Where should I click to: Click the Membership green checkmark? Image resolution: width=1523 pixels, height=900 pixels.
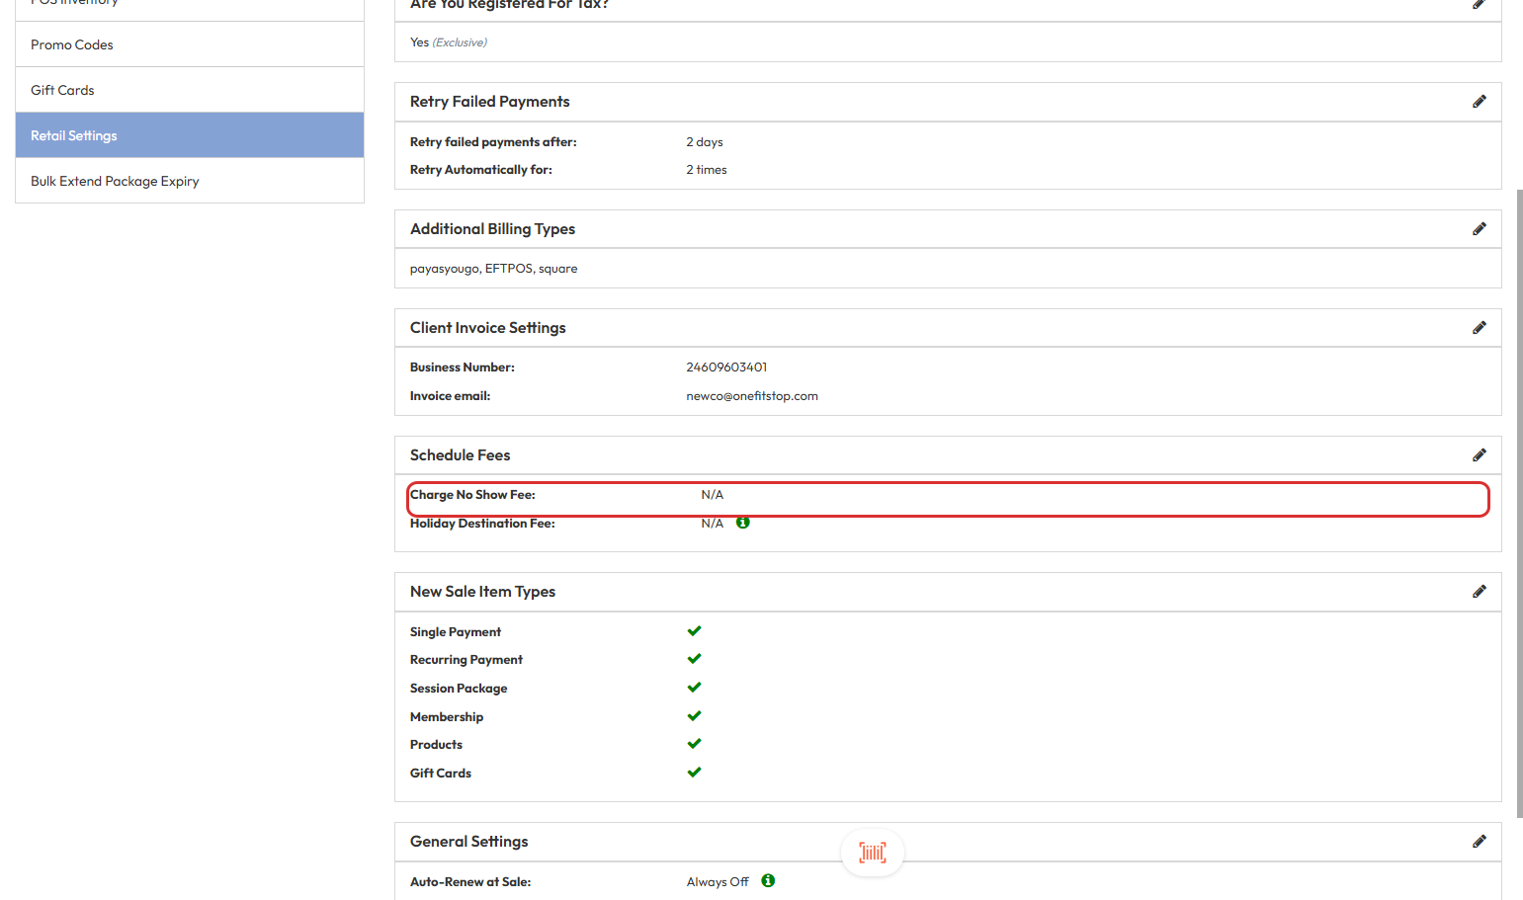694,716
